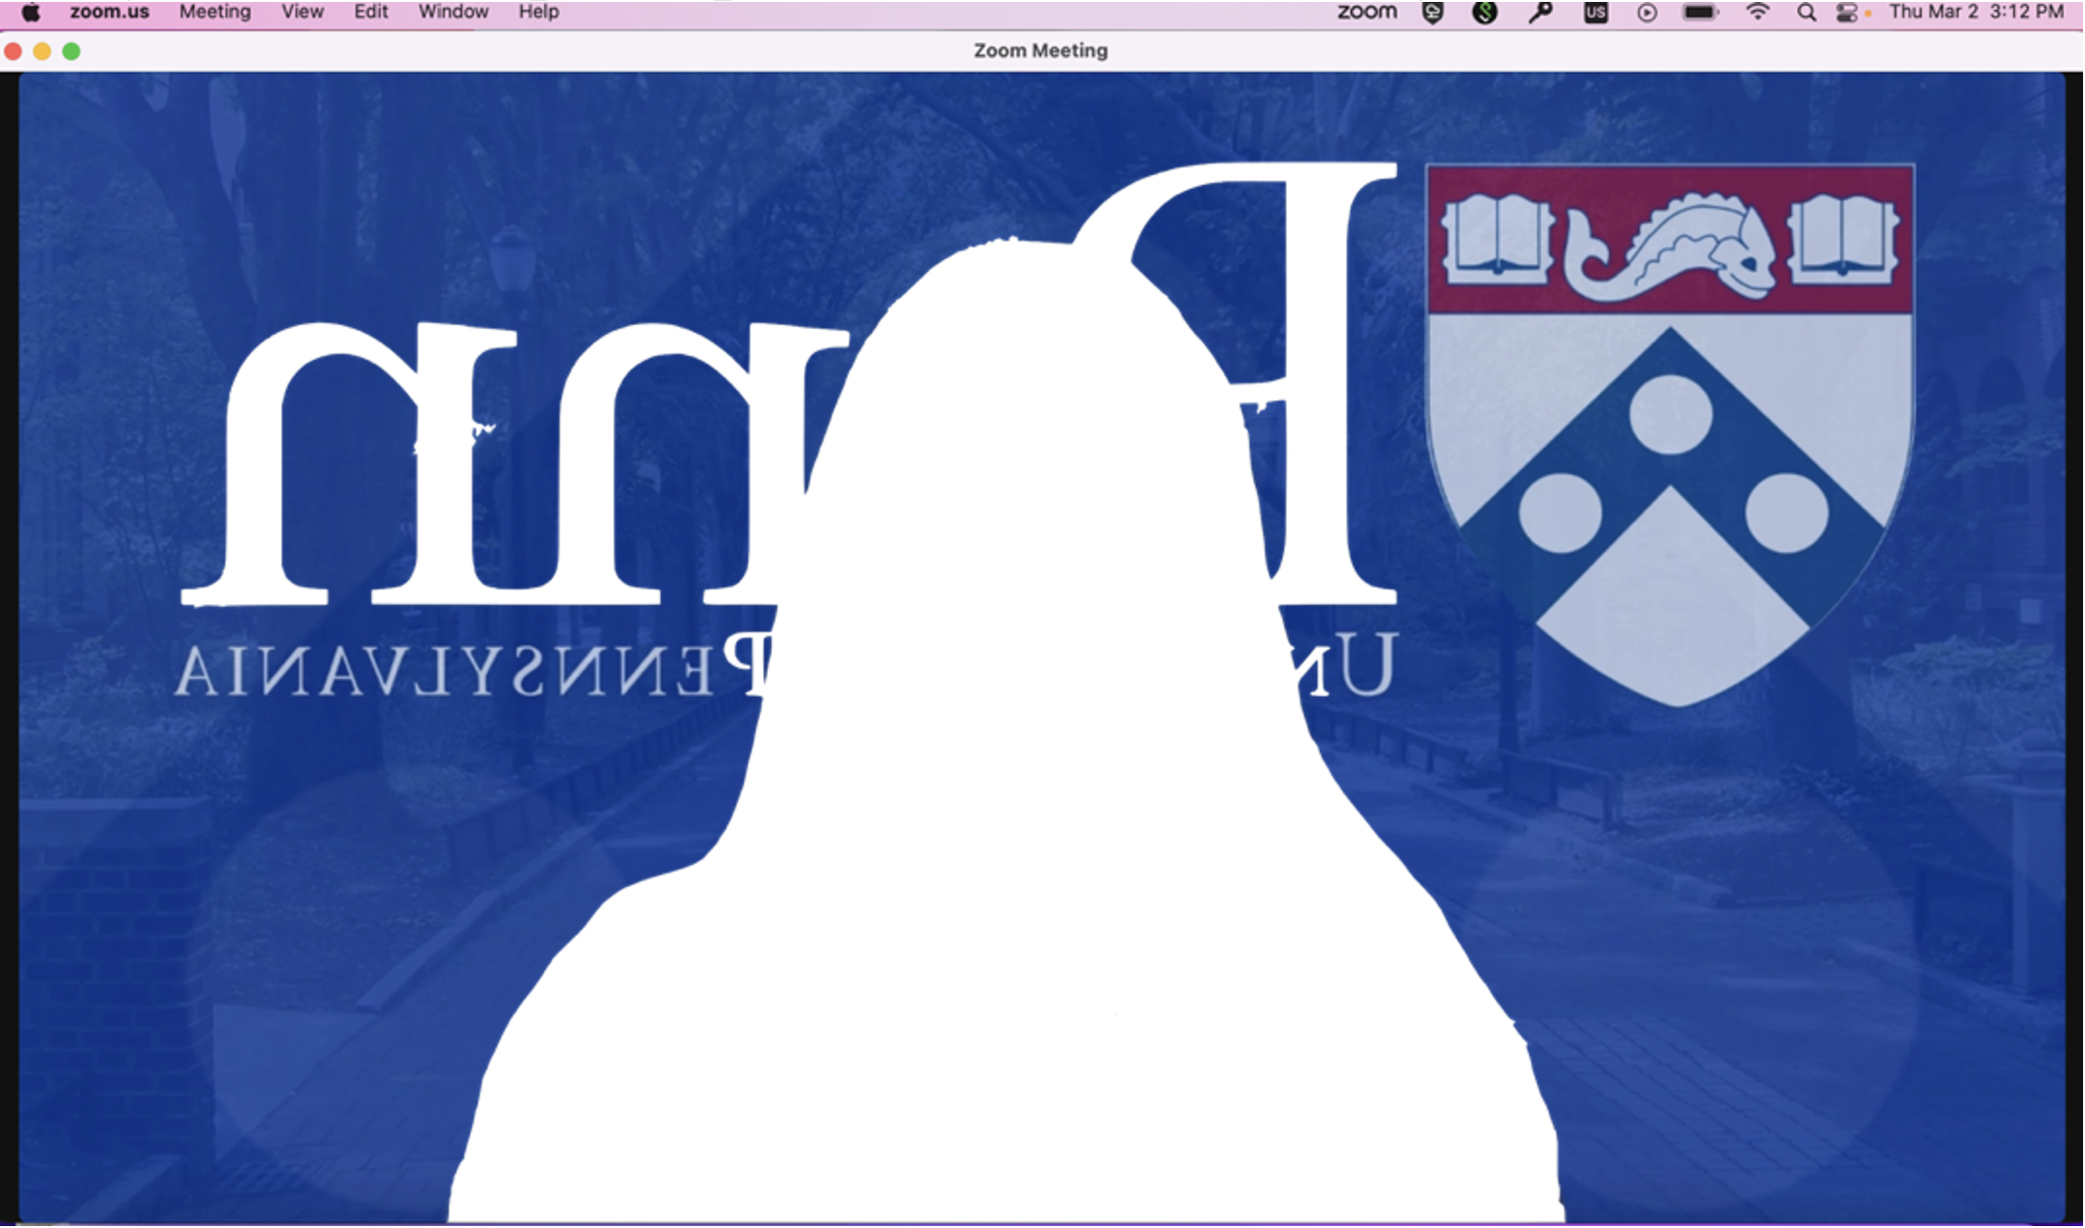
Task: Enter full screen with green window button
Action: (71, 52)
